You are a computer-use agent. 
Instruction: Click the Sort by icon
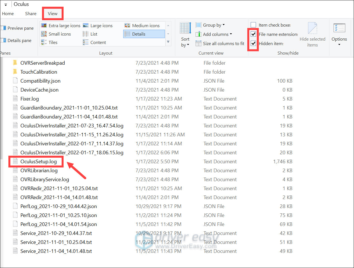185,28
